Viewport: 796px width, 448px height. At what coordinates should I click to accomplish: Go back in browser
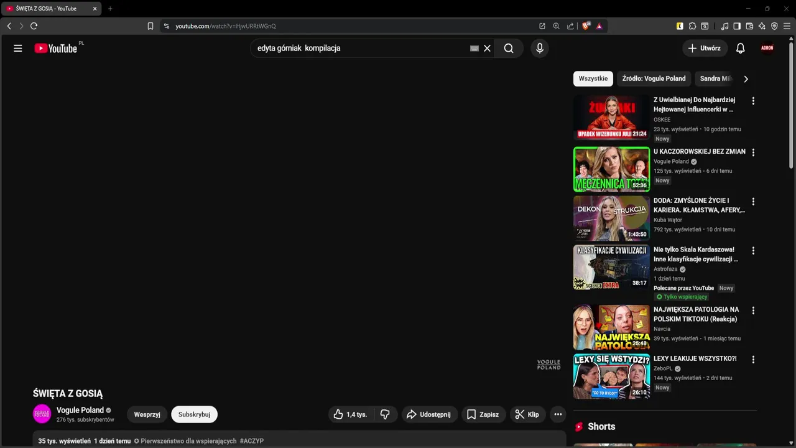(x=9, y=26)
